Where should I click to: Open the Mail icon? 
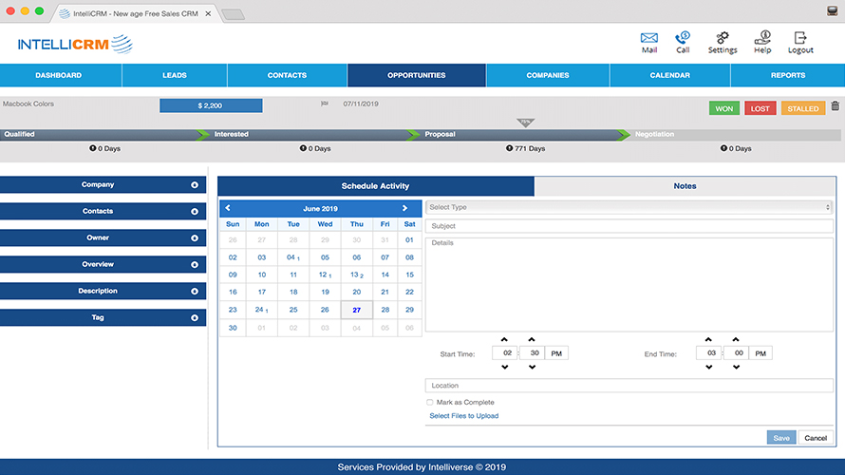coord(648,42)
